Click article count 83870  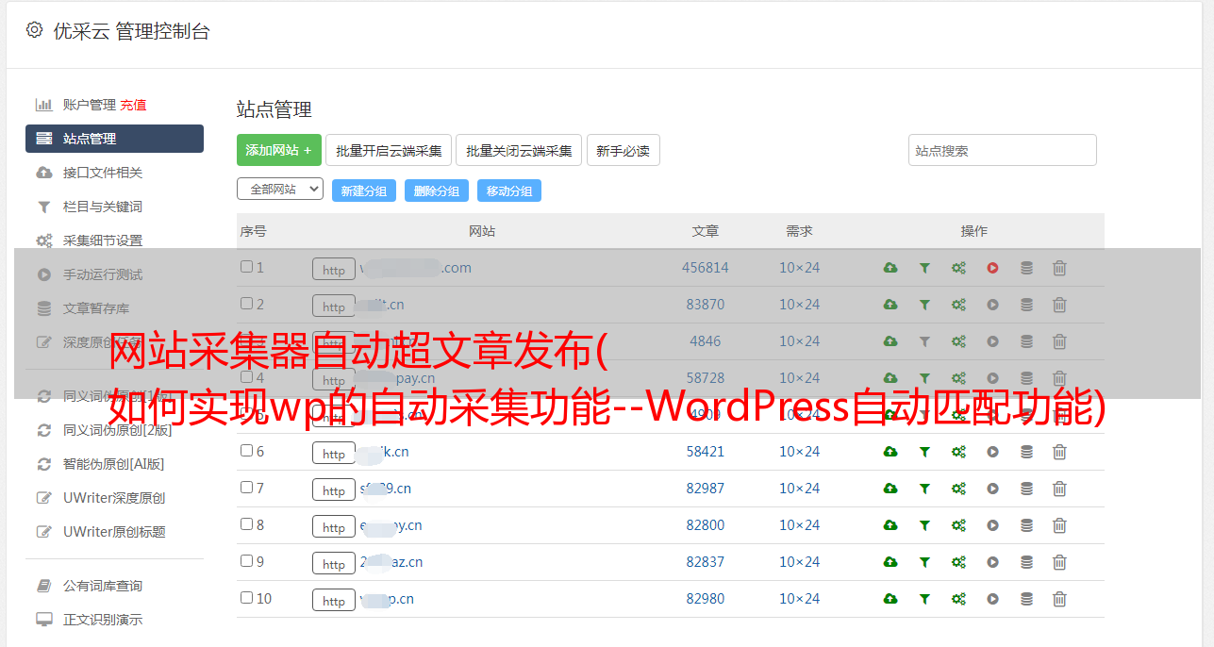[x=706, y=305]
